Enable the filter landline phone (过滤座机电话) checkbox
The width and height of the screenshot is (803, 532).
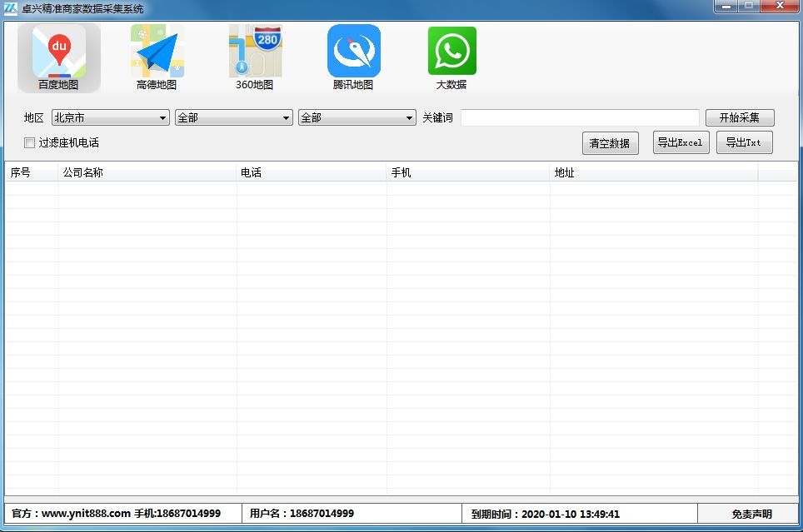30,142
